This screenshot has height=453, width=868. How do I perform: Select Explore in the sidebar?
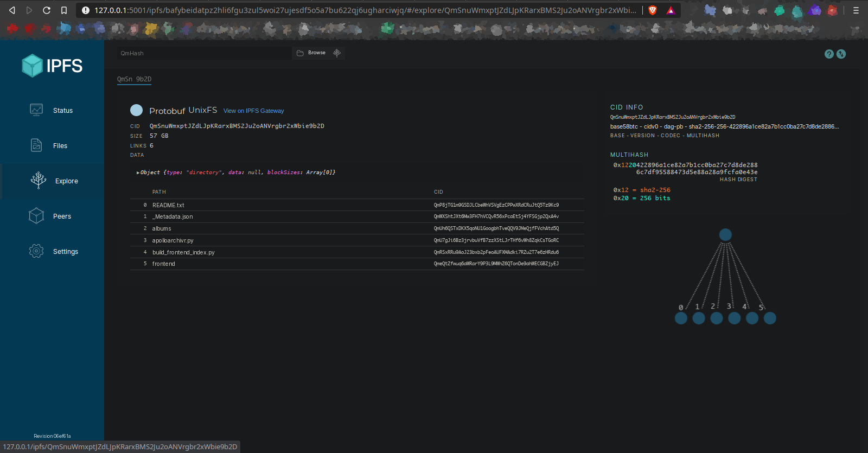(x=67, y=181)
